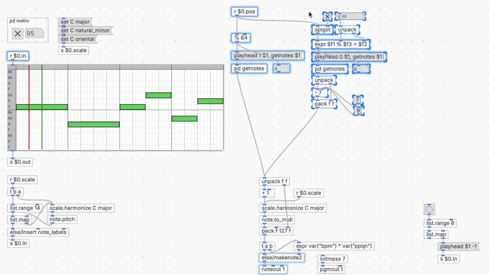
Task: Click the 'set C natural_minor' message box
Action: point(85,31)
